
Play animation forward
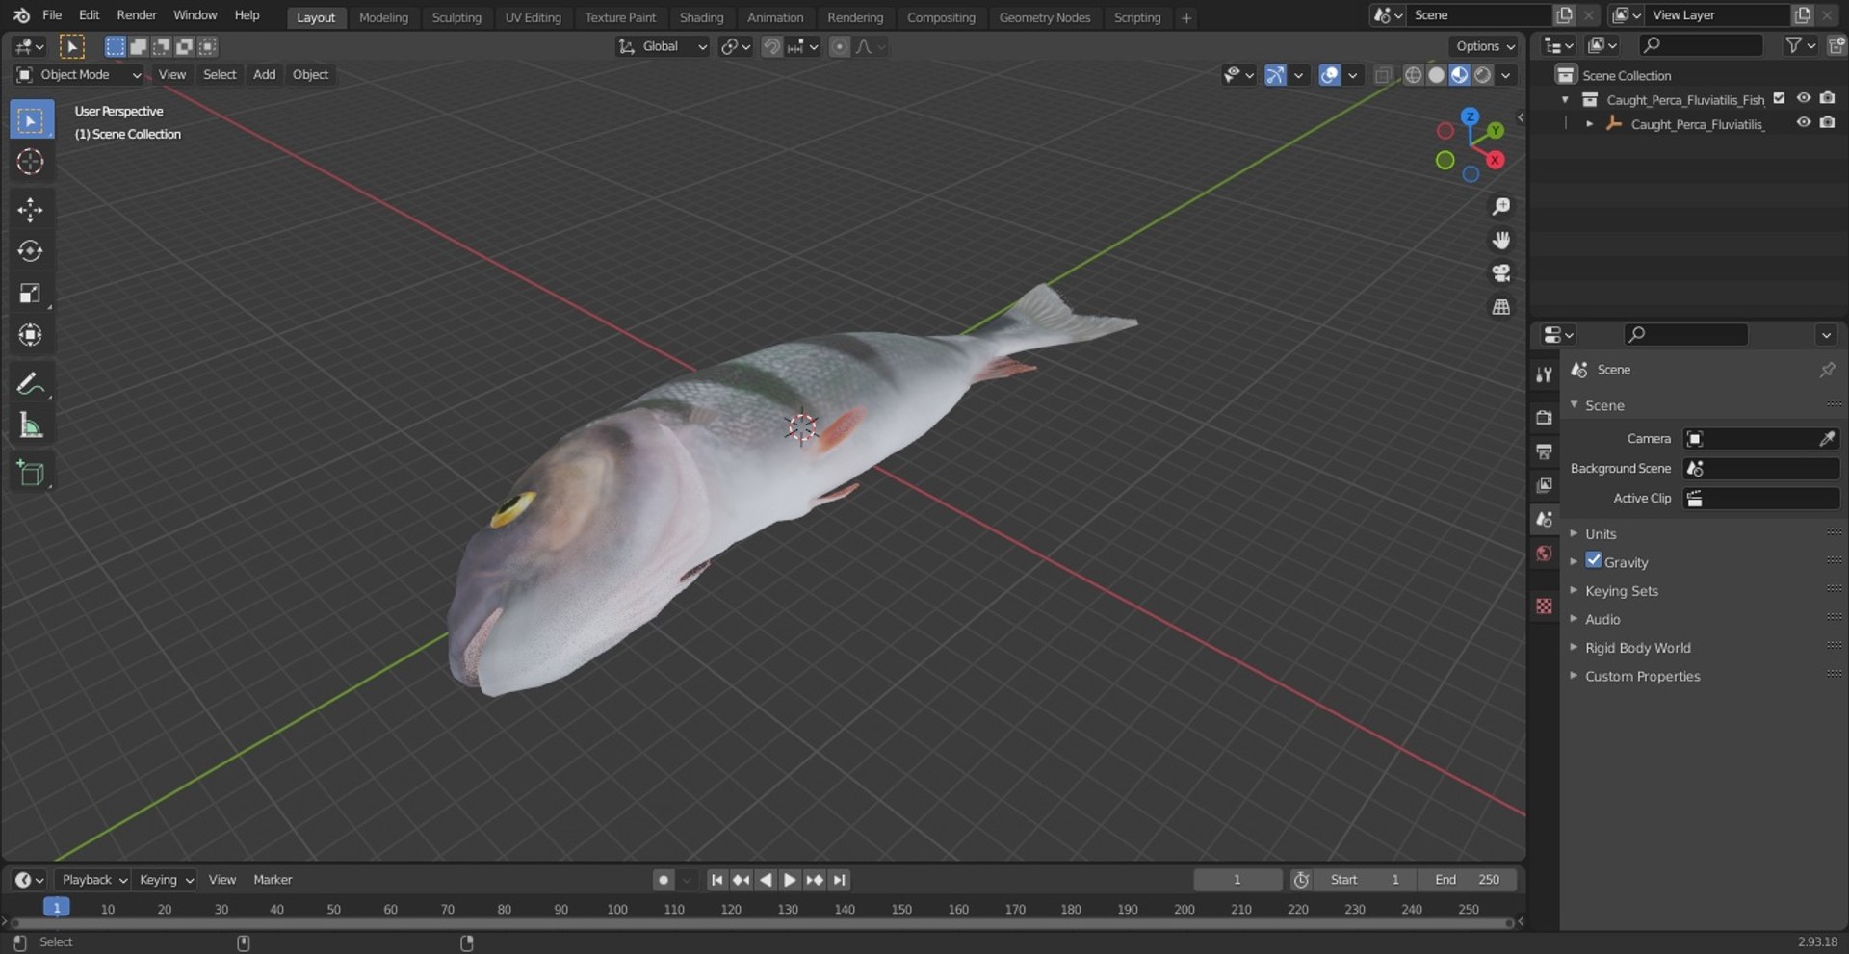pos(789,880)
